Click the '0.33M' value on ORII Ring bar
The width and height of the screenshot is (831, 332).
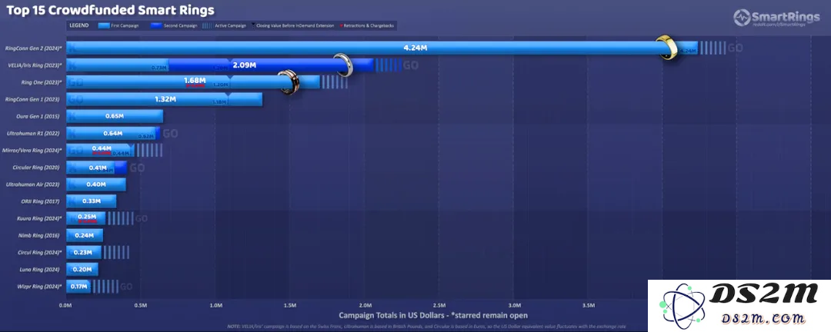(x=92, y=201)
